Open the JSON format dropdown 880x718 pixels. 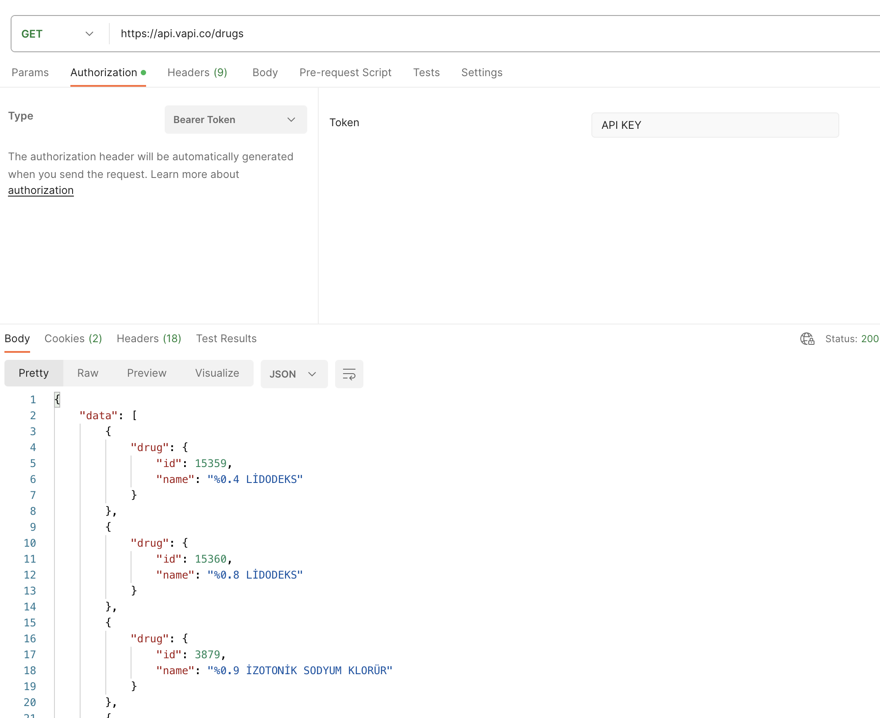coord(294,374)
